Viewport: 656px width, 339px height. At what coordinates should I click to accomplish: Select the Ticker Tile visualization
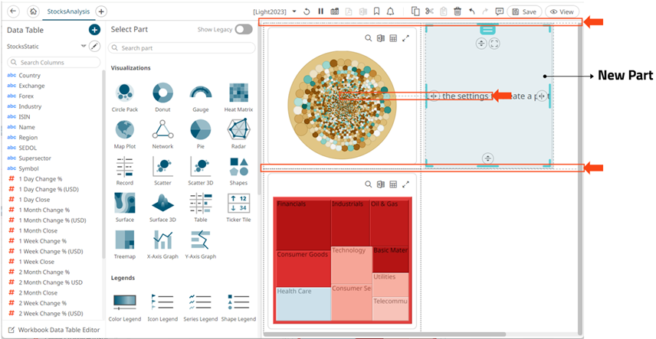[x=238, y=207]
